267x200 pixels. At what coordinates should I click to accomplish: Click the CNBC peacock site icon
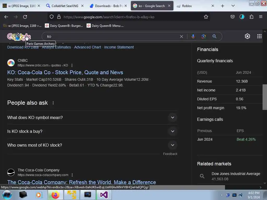(11, 63)
